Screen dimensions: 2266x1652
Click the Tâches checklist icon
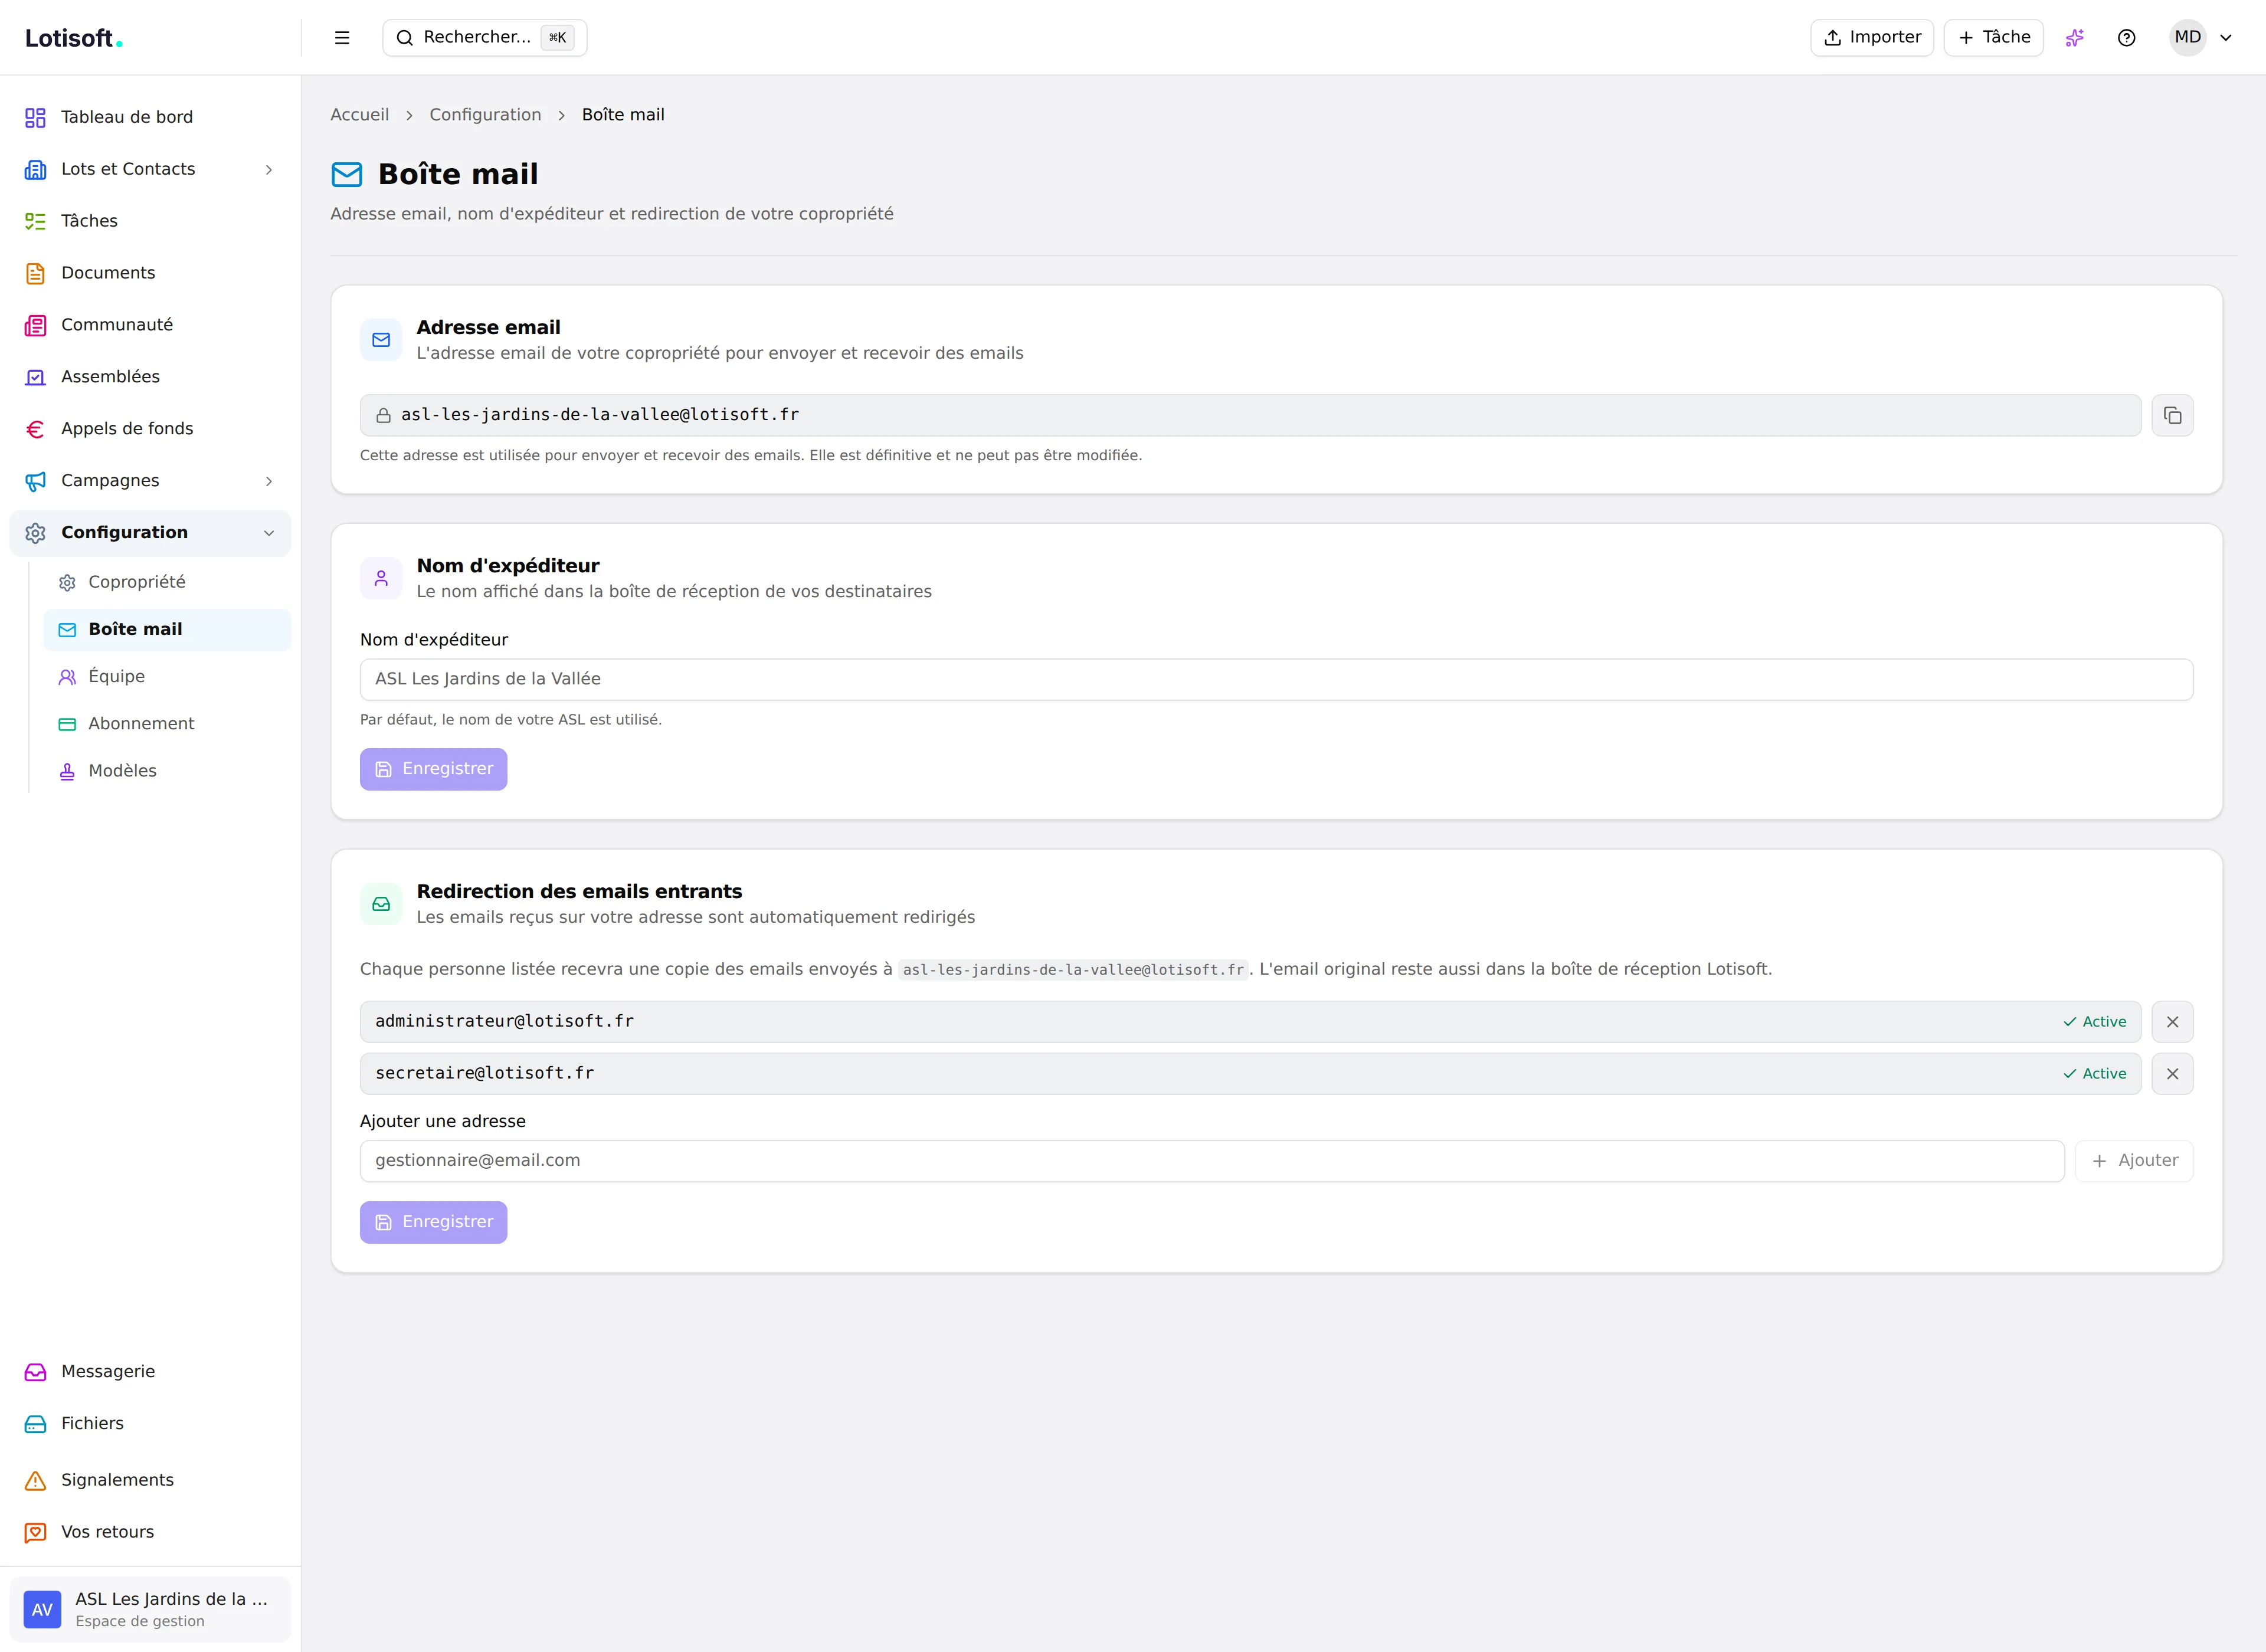tap(35, 221)
